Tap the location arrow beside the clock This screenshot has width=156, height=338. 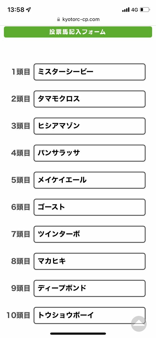click(28, 10)
